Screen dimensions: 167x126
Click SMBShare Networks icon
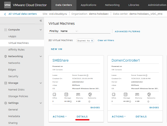90,94
